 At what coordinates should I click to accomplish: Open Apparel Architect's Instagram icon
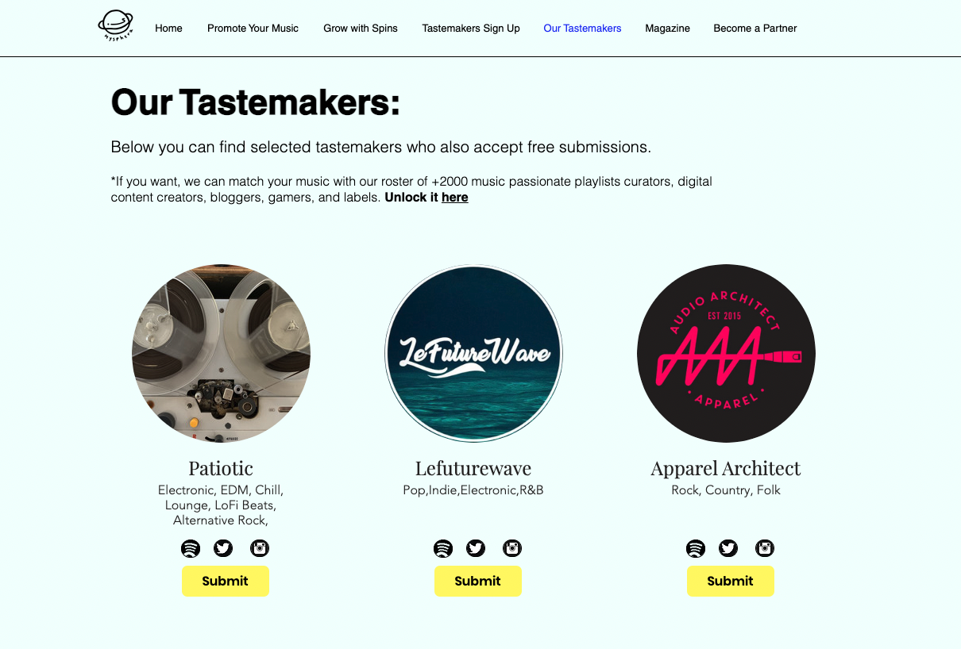pyautogui.click(x=765, y=548)
